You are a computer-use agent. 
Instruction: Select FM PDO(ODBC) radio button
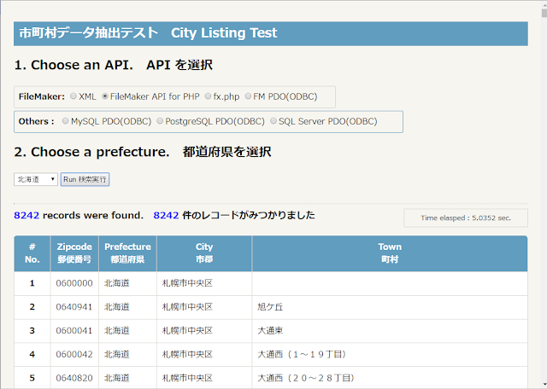coord(249,96)
